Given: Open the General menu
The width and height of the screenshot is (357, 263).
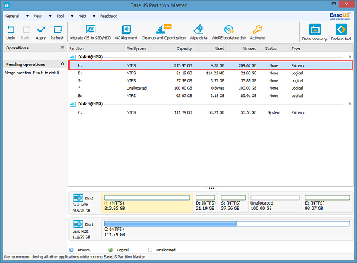Looking at the screenshot, I should [x=12, y=16].
